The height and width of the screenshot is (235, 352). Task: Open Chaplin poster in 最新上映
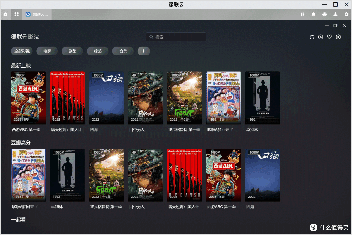tap(263, 98)
